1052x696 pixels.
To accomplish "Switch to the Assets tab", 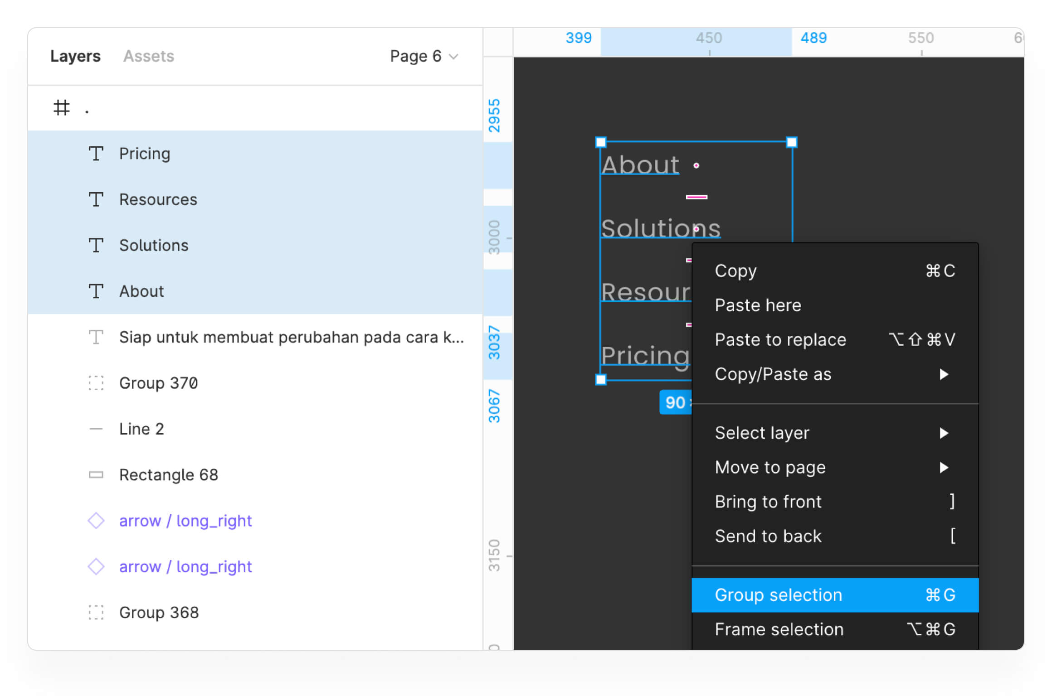I will point(148,56).
